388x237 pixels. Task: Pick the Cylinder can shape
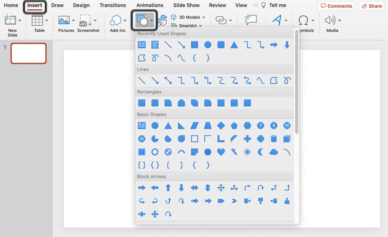(274, 139)
